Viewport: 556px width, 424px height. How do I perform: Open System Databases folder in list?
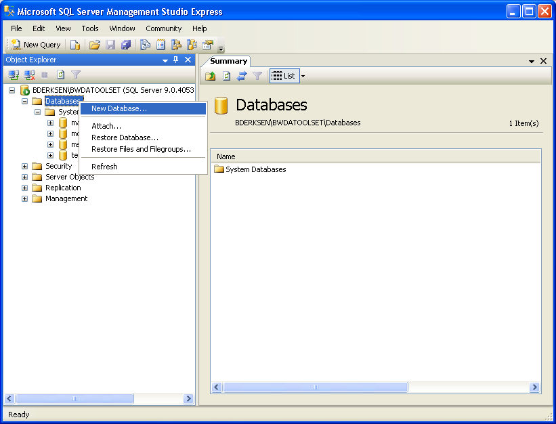click(255, 169)
